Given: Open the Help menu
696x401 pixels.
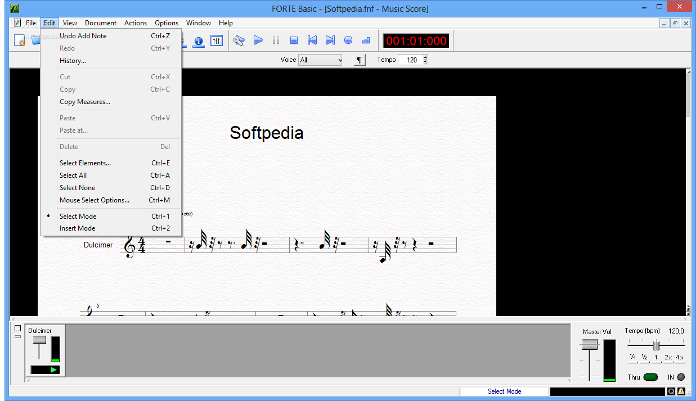Looking at the screenshot, I should (226, 23).
